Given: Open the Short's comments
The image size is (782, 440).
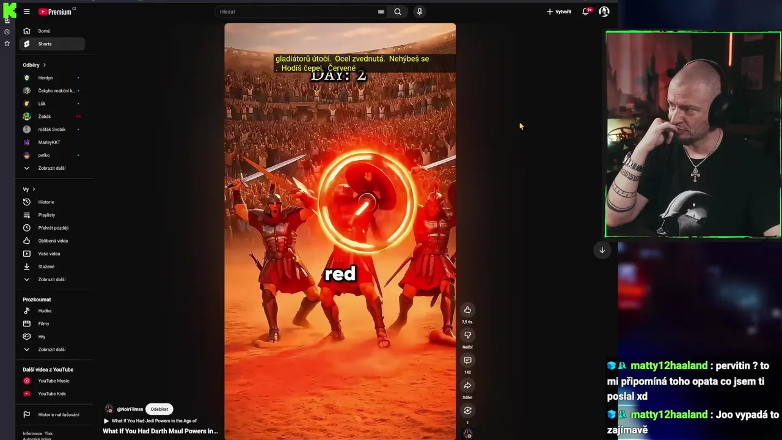Looking at the screenshot, I should (467, 361).
